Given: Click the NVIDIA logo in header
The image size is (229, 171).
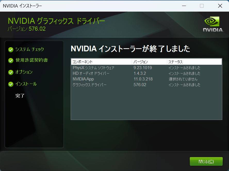Looking at the screenshot, I should [213, 24].
